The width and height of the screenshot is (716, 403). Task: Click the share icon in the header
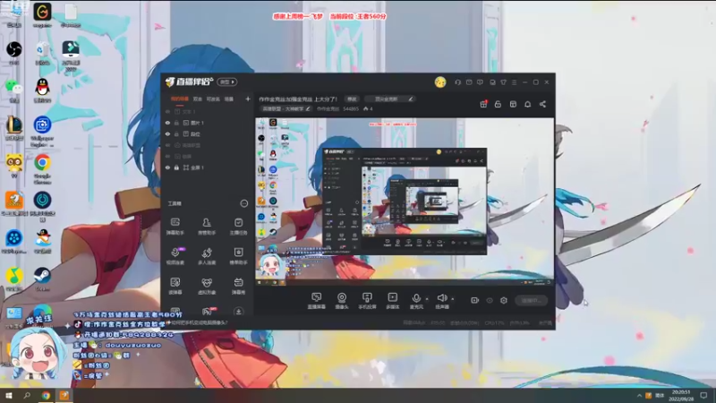[x=542, y=104]
